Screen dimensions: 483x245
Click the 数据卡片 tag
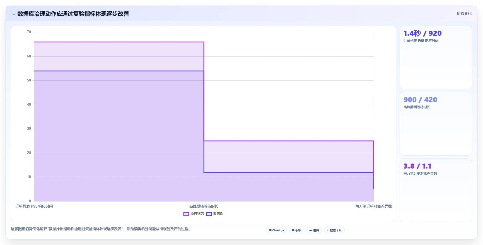click(x=334, y=230)
